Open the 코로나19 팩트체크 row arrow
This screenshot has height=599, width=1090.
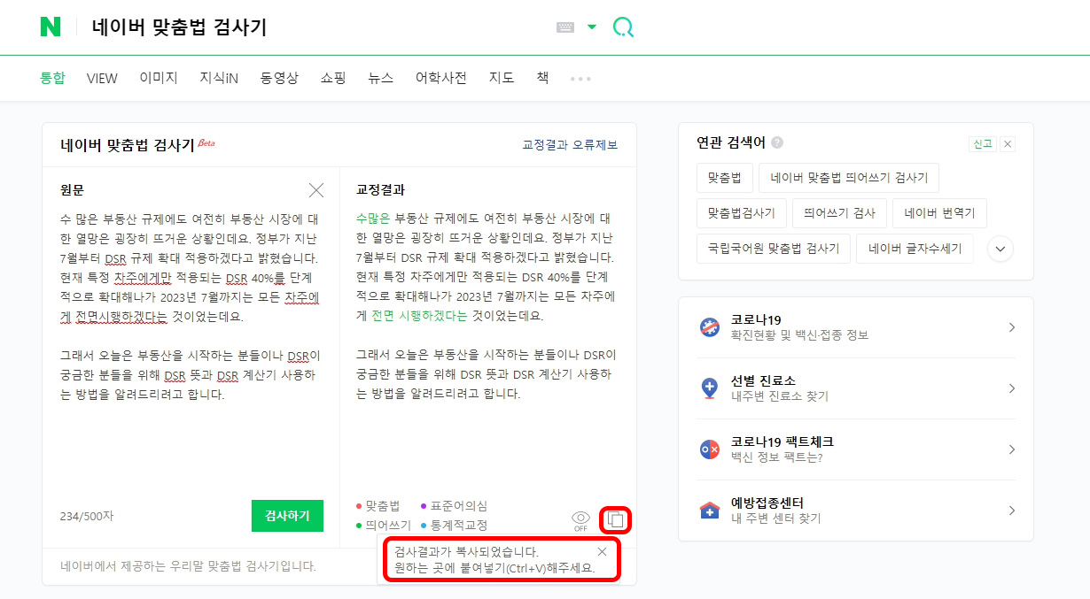click(x=1011, y=449)
